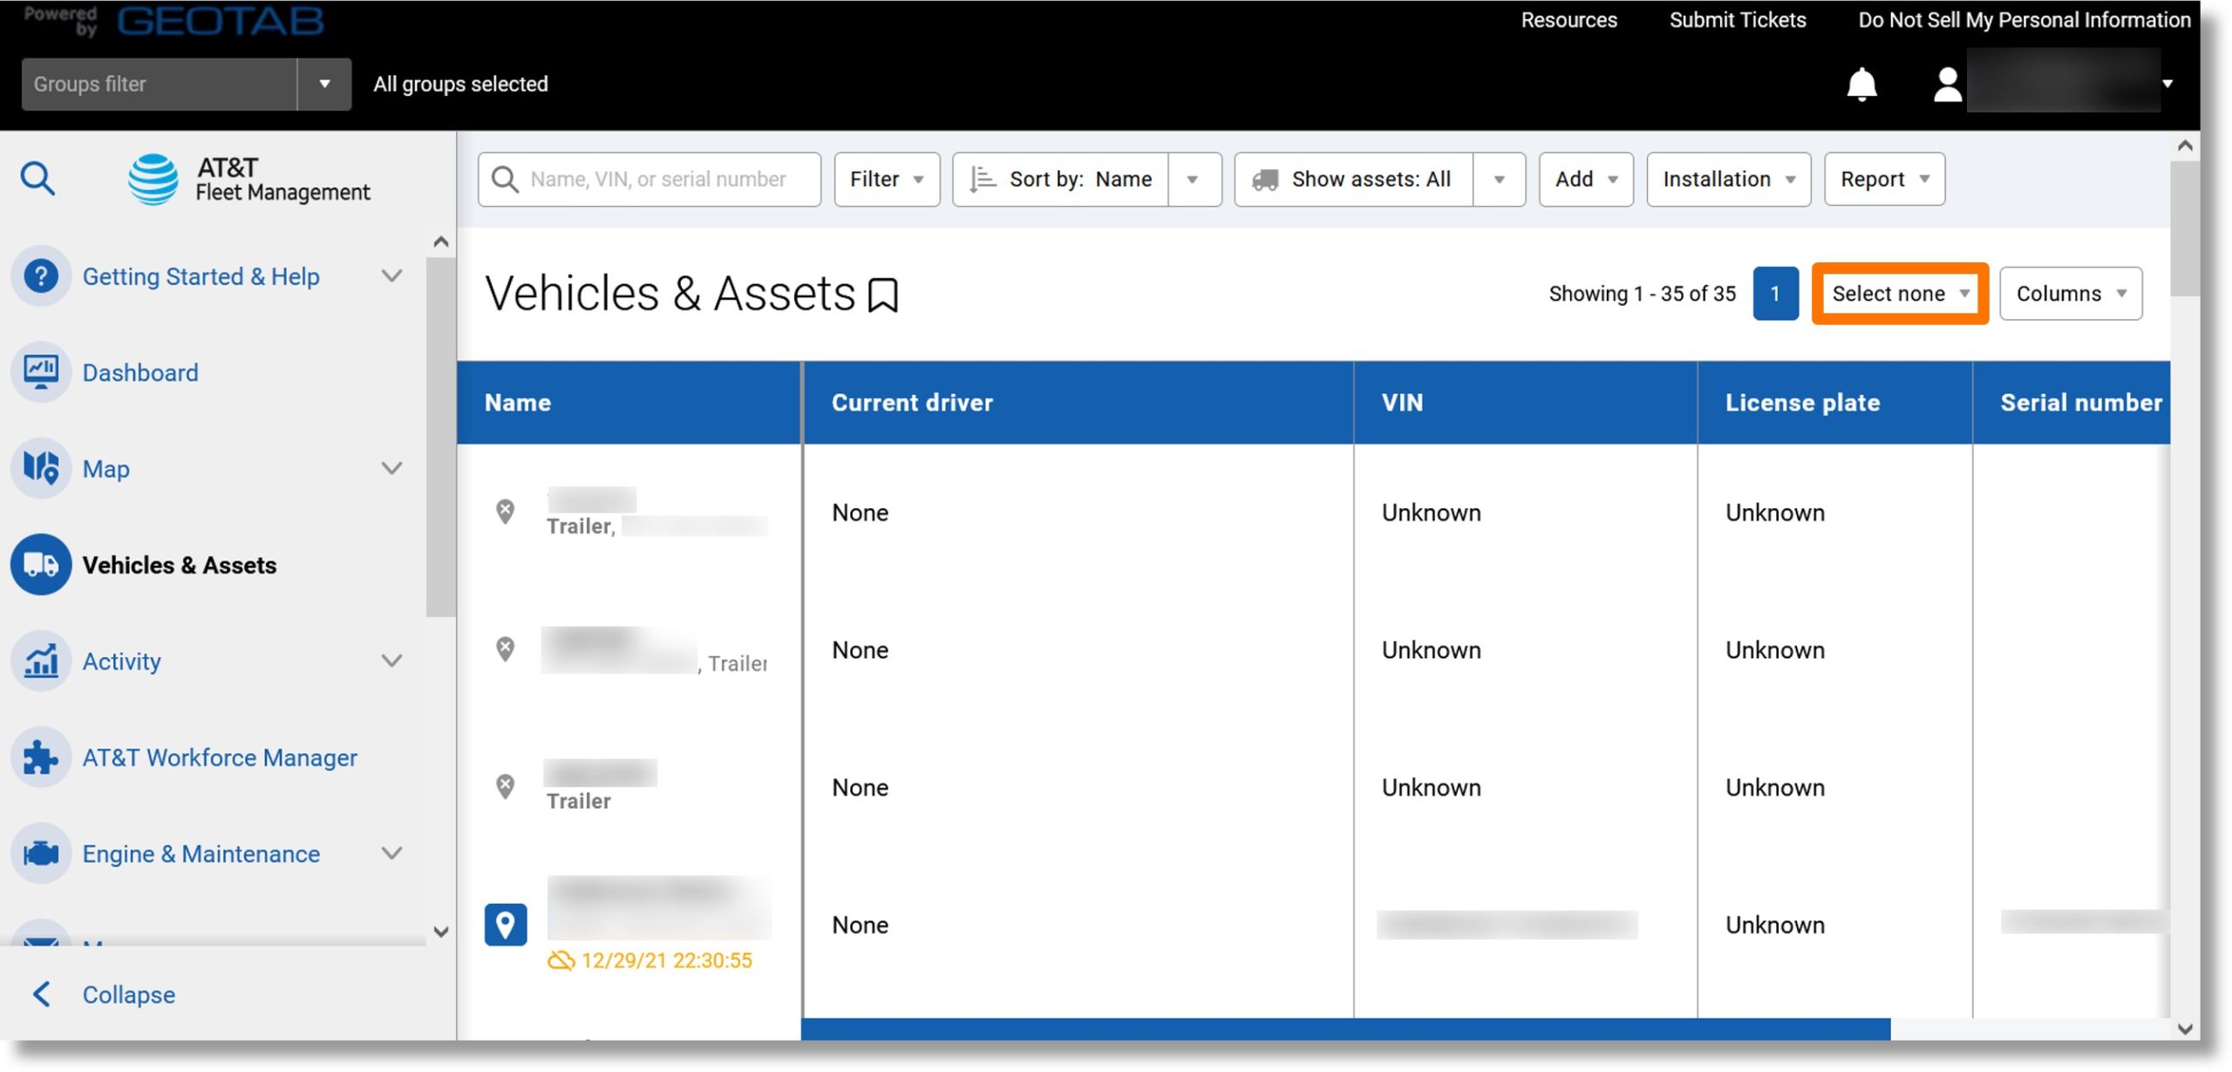Open the Show assets dropdown
This screenshot has height=1072, width=2232.
coord(1499,178)
